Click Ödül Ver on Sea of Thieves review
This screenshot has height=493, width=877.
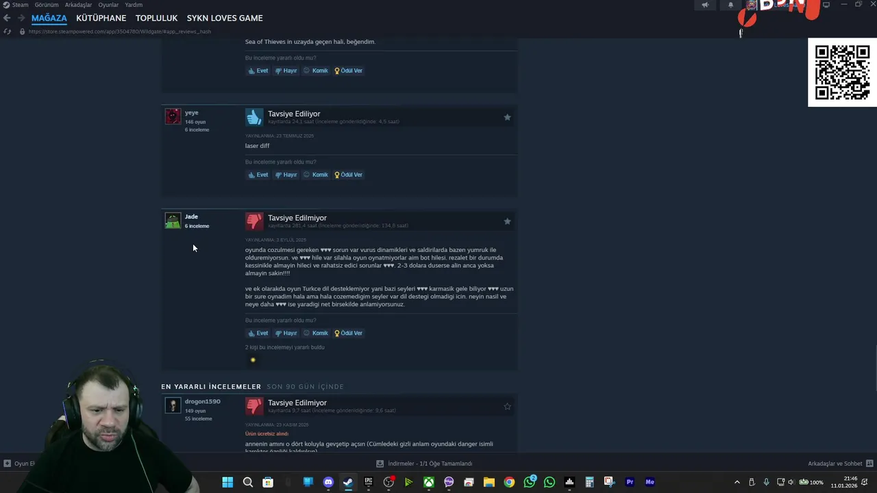tap(349, 71)
